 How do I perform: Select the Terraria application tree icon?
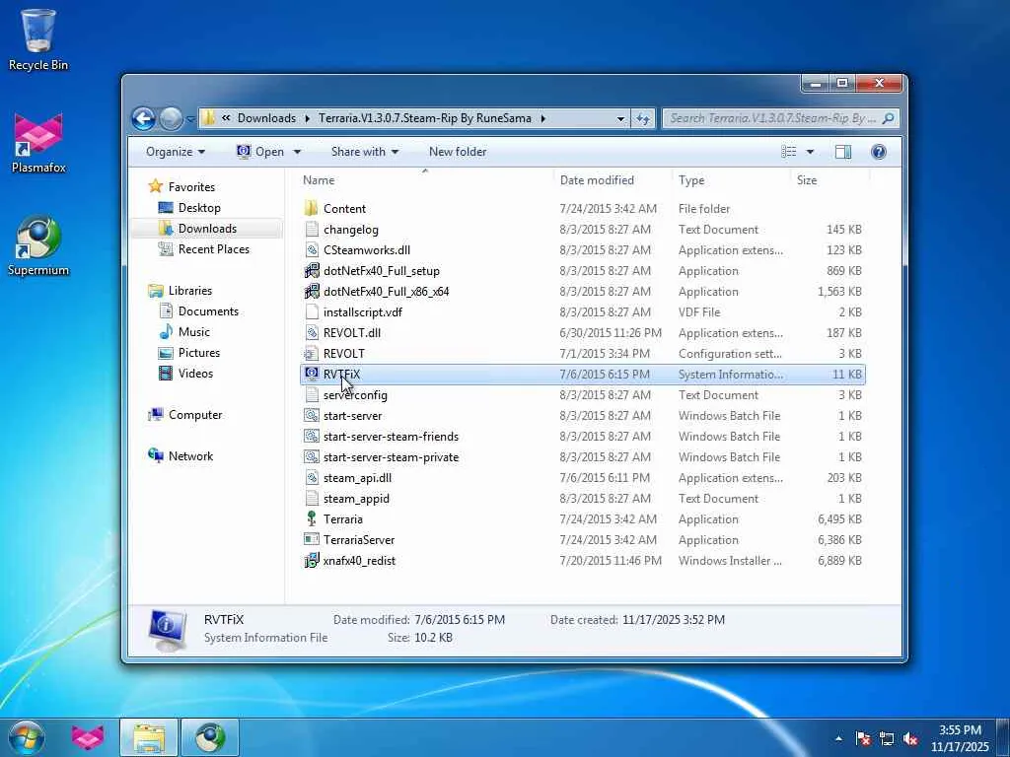(311, 518)
